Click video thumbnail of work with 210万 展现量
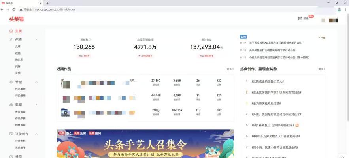 click(66, 113)
